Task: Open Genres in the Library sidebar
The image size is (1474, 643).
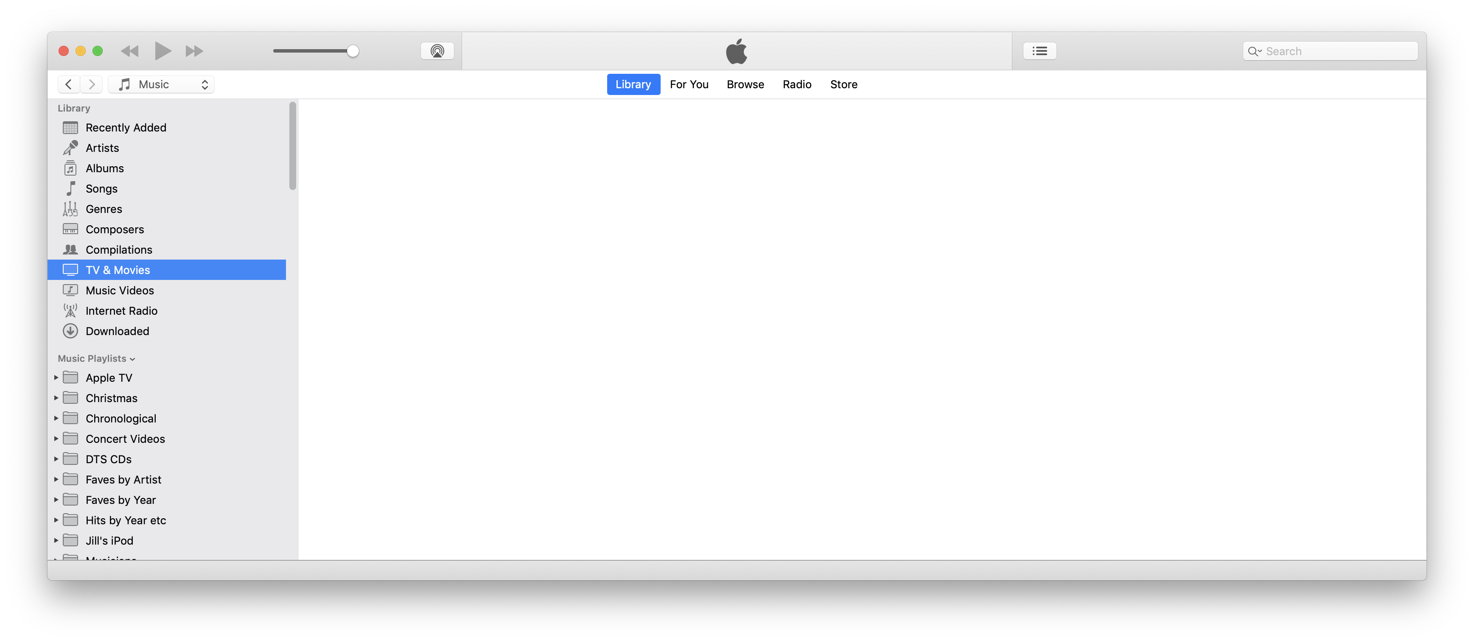Action: (104, 210)
